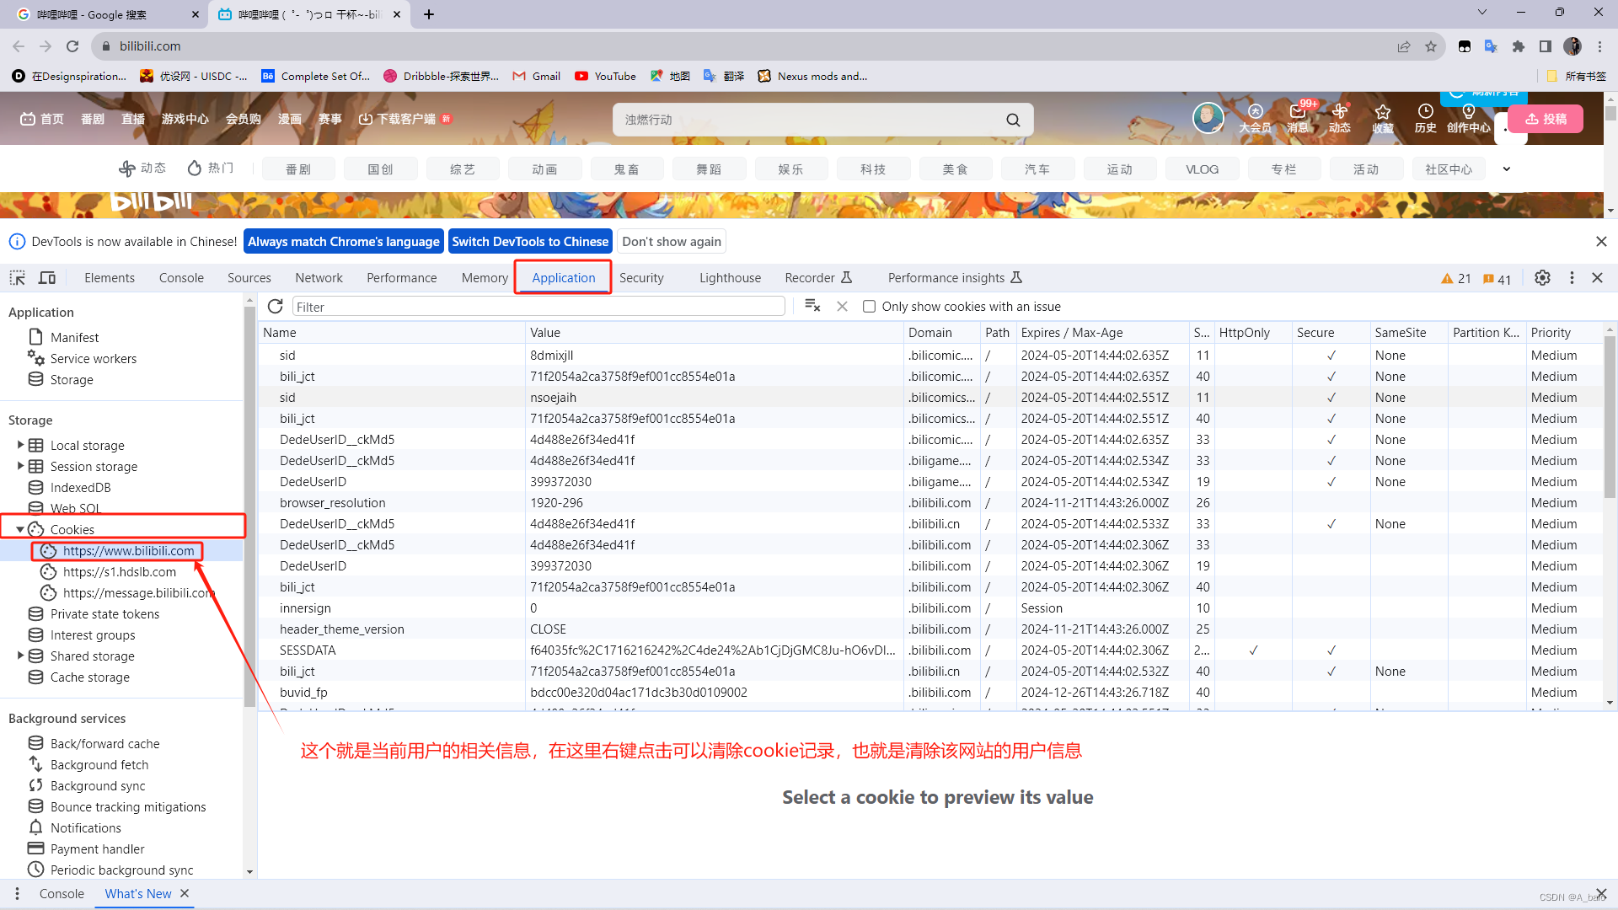Click the inspect element picker icon
1618x910 pixels.
(x=17, y=278)
